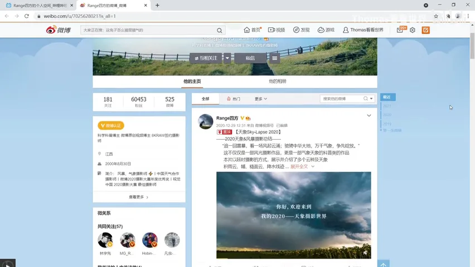Click the search magnifier icon in the top bar
This screenshot has height=267, width=475.
(219, 30)
